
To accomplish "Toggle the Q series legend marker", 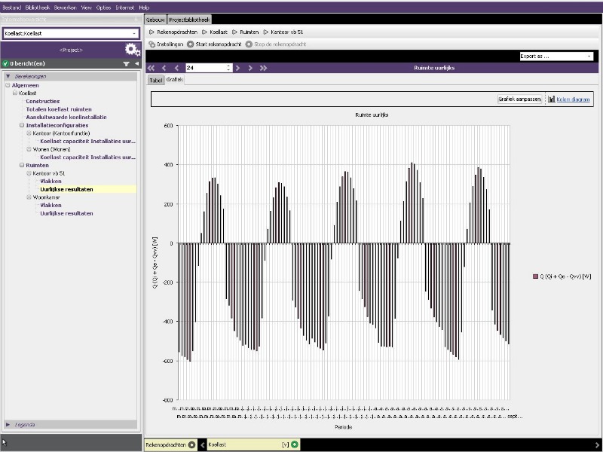I will pos(535,276).
